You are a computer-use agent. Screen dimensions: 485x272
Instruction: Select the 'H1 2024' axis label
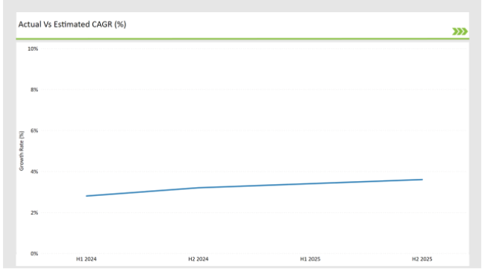click(87, 259)
